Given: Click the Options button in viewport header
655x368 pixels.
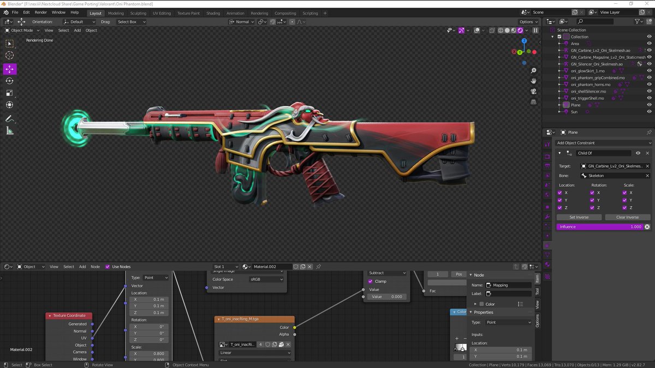Looking at the screenshot, I should pyautogui.click(x=528, y=22).
